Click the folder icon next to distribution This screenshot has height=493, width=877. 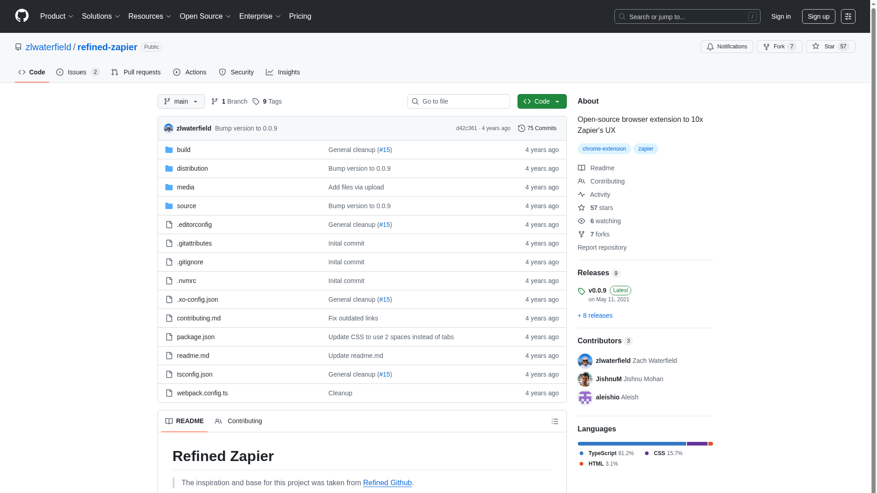coord(169,168)
